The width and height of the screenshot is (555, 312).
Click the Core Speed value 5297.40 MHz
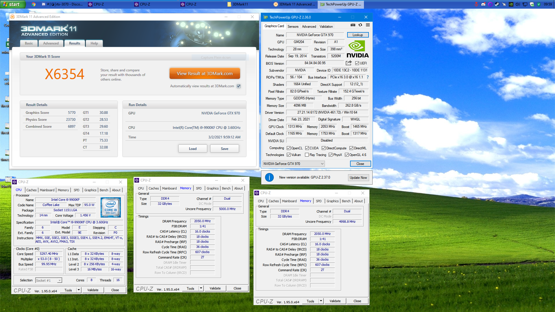(x=49, y=254)
